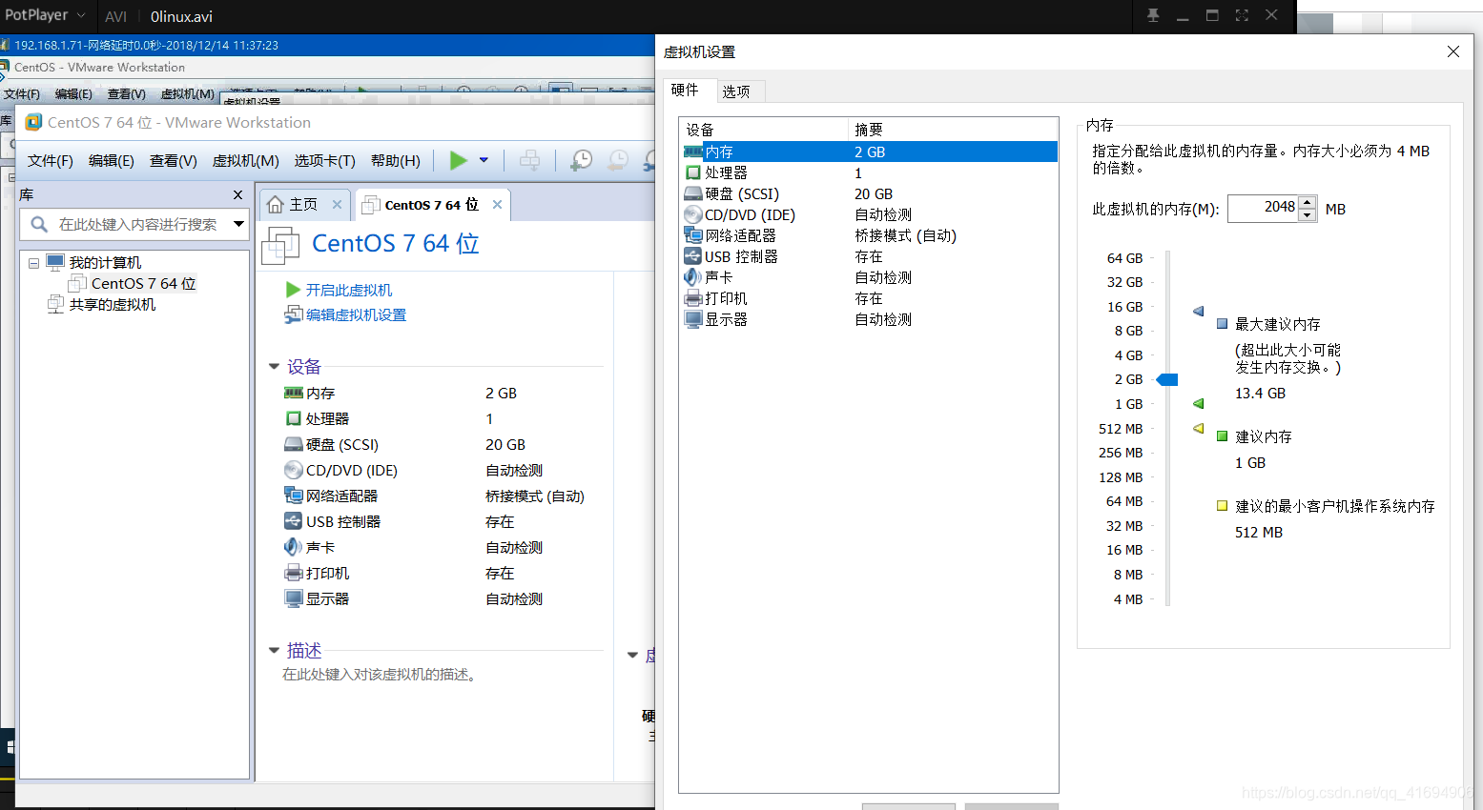Screen dimensions: 1483x810
Task: Switch to the 主页 home tab
Action: point(303,205)
